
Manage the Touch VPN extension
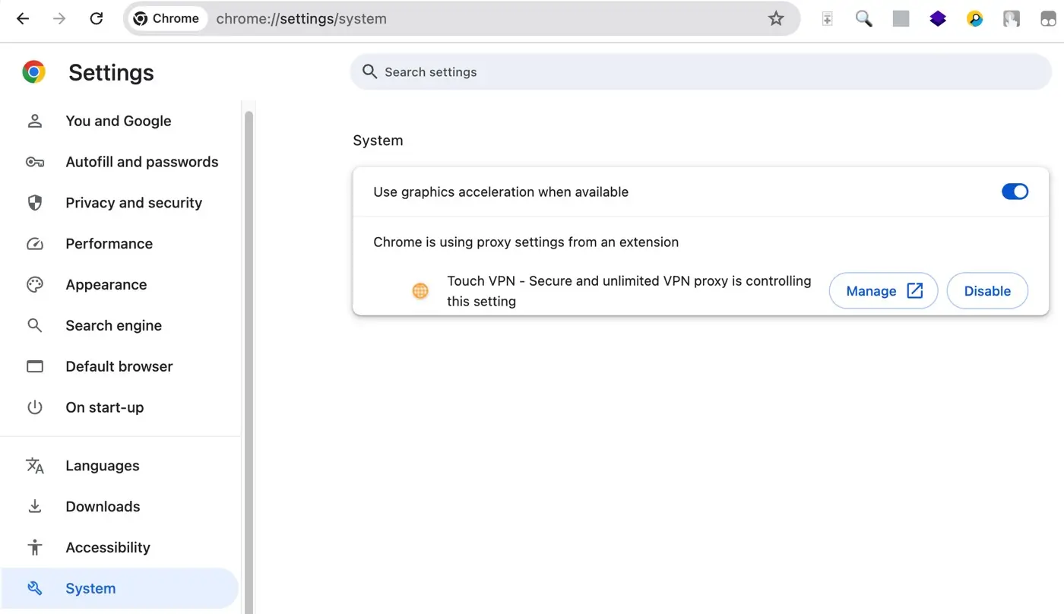click(x=883, y=291)
